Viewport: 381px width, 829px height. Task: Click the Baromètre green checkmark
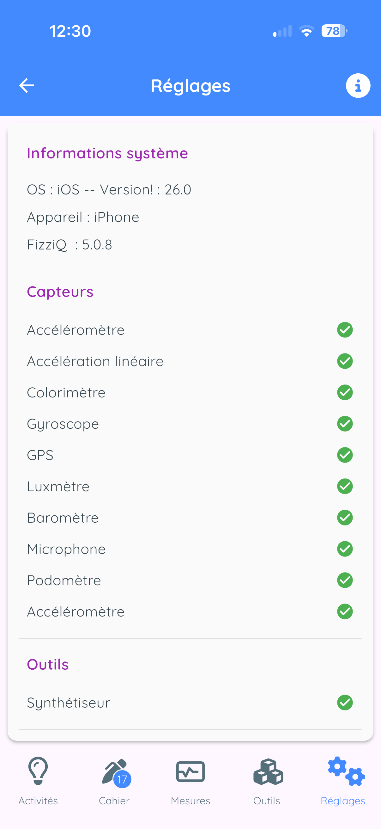tap(345, 518)
